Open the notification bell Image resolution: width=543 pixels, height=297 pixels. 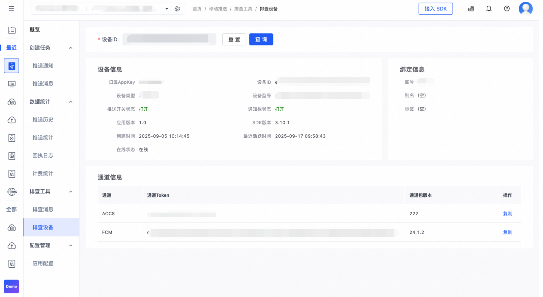(489, 9)
